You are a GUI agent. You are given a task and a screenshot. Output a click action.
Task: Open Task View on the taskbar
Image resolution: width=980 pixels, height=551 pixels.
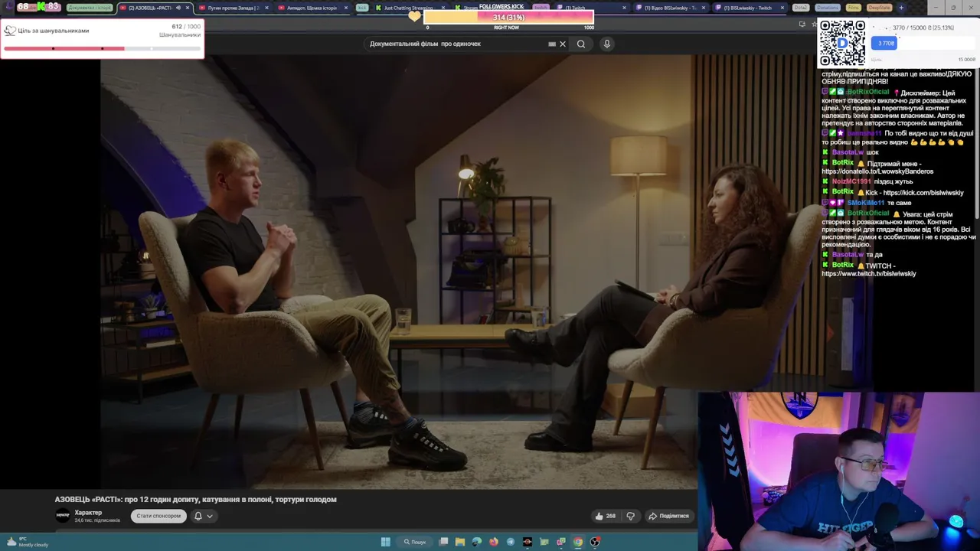click(x=443, y=542)
